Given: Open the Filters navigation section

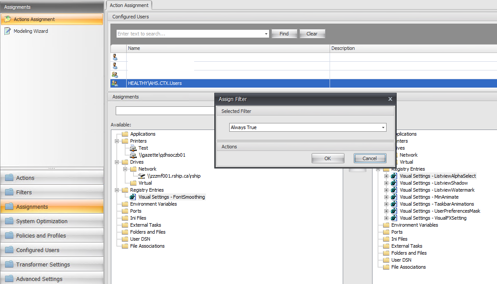Looking at the screenshot, I should click(52, 192).
